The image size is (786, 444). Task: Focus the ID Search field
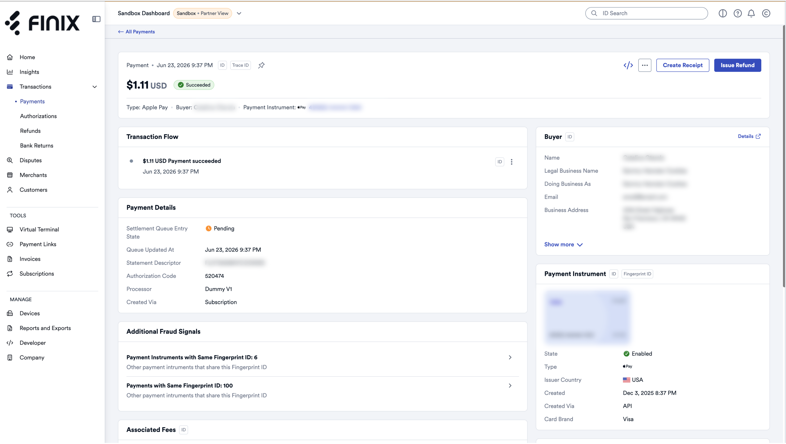click(646, 13)
